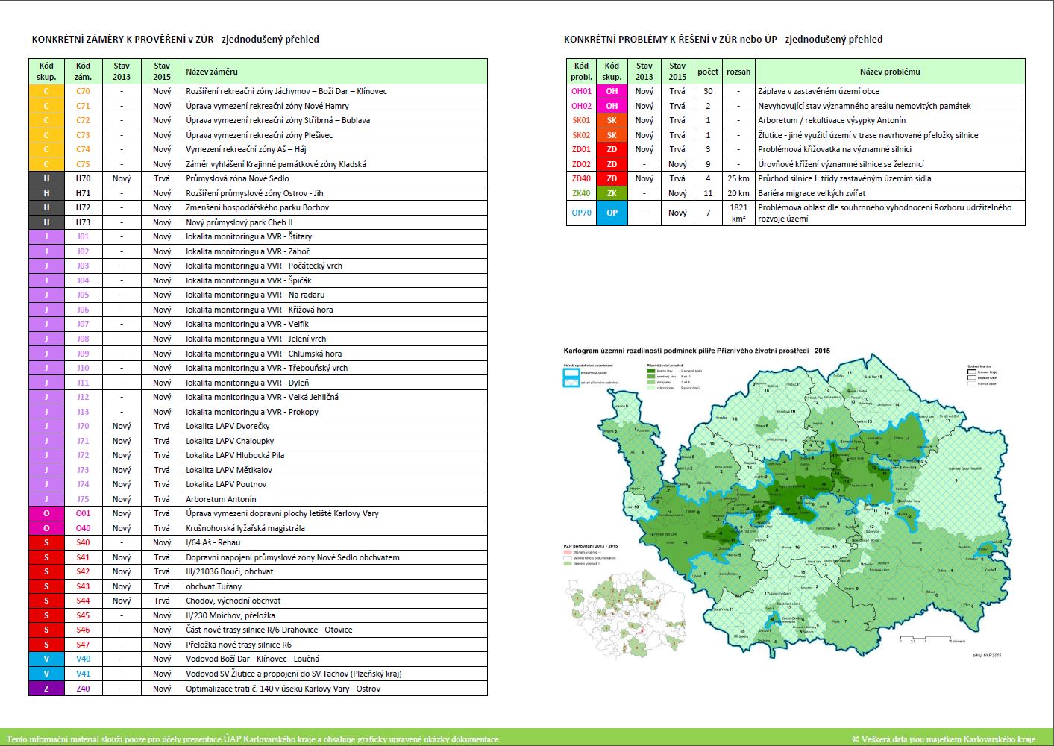Select the 'Název problému' column header

coord(890,72)
